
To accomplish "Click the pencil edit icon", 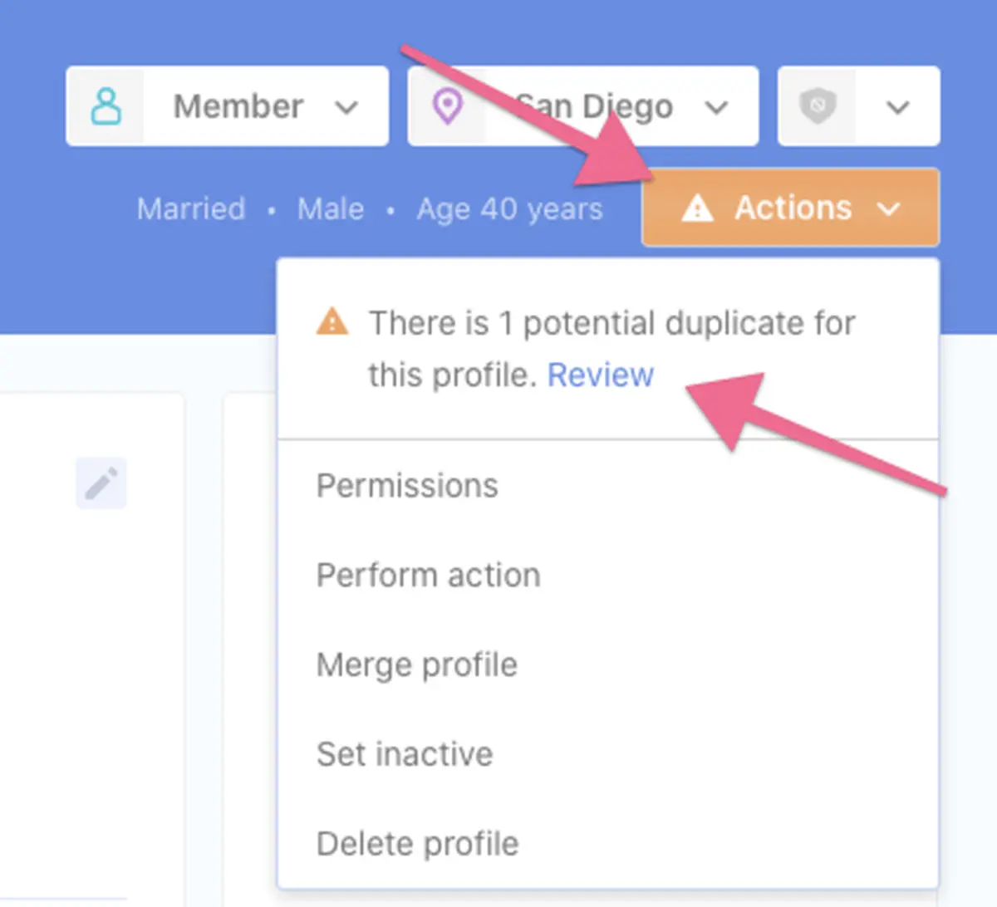I will coord(101,483).
